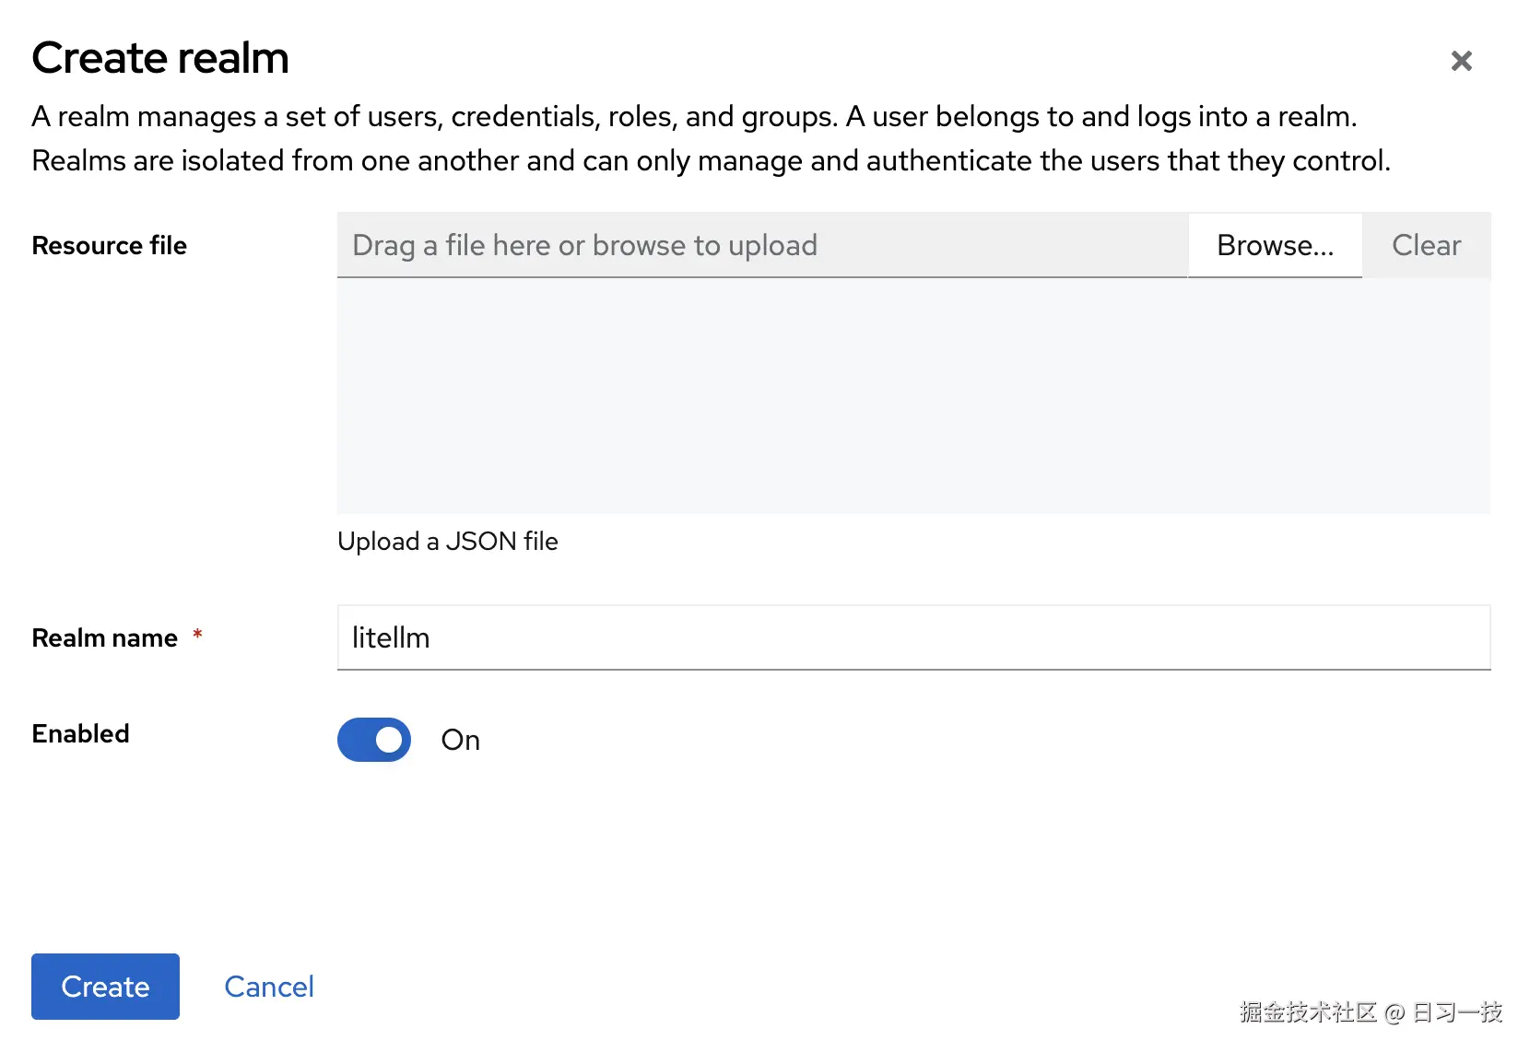
Task: Click the 'Upload a JSON file' helper text
Action: tap(448, 541)
